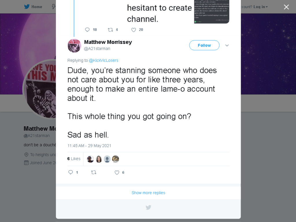The height and width of the screenshot is (222, 296).
Task: Expand tweet options chevron next to Follow
Action: pyautogui.click(x=227, y=45)
